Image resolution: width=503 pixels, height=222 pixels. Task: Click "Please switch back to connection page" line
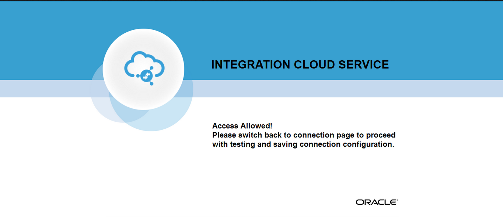point(304,135)
